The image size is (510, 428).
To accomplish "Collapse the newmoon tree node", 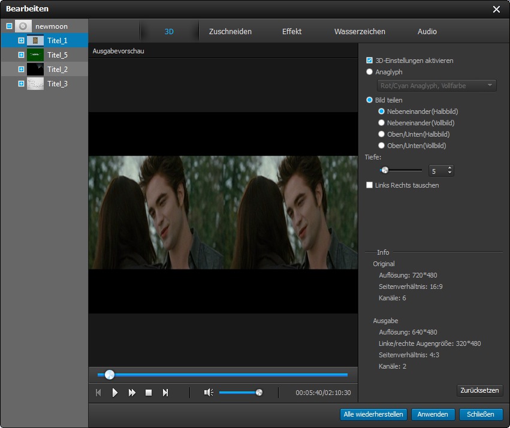I will [x=9, y=26].
